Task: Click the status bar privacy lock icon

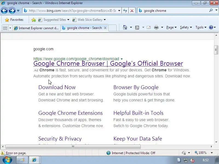Action: (x=184, y=153)
